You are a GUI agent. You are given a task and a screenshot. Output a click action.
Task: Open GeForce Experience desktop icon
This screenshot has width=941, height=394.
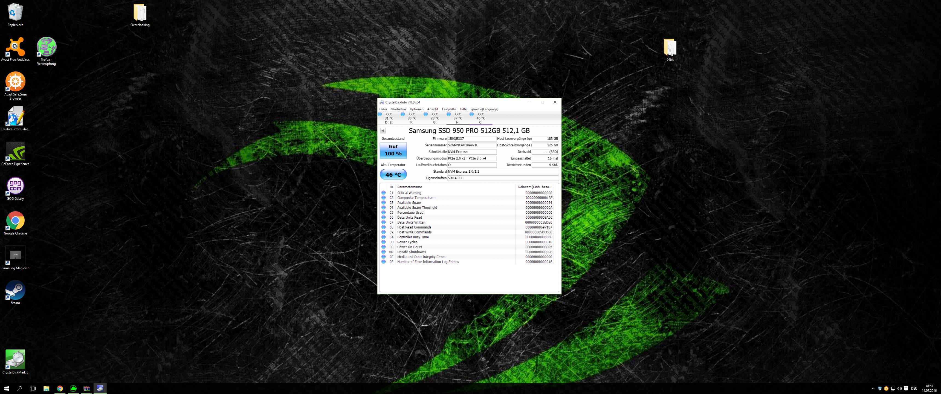[15, 153]
